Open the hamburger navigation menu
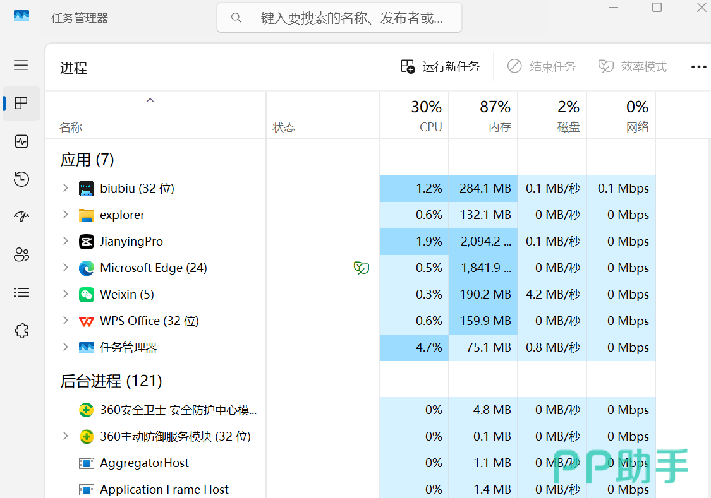Screen dimensions: 711x498 (21, 65)
